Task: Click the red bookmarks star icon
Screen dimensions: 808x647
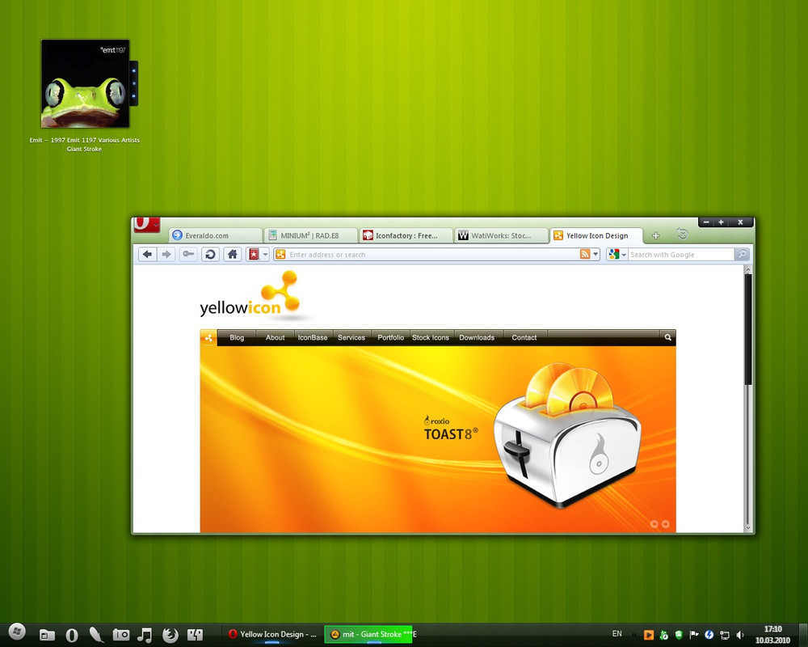Action: (x=254, y=255)
